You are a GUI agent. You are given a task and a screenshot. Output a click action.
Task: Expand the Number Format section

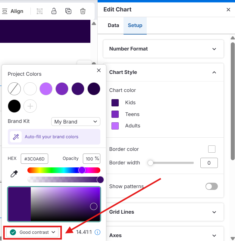pyautogui.click(x=163, y=49)
